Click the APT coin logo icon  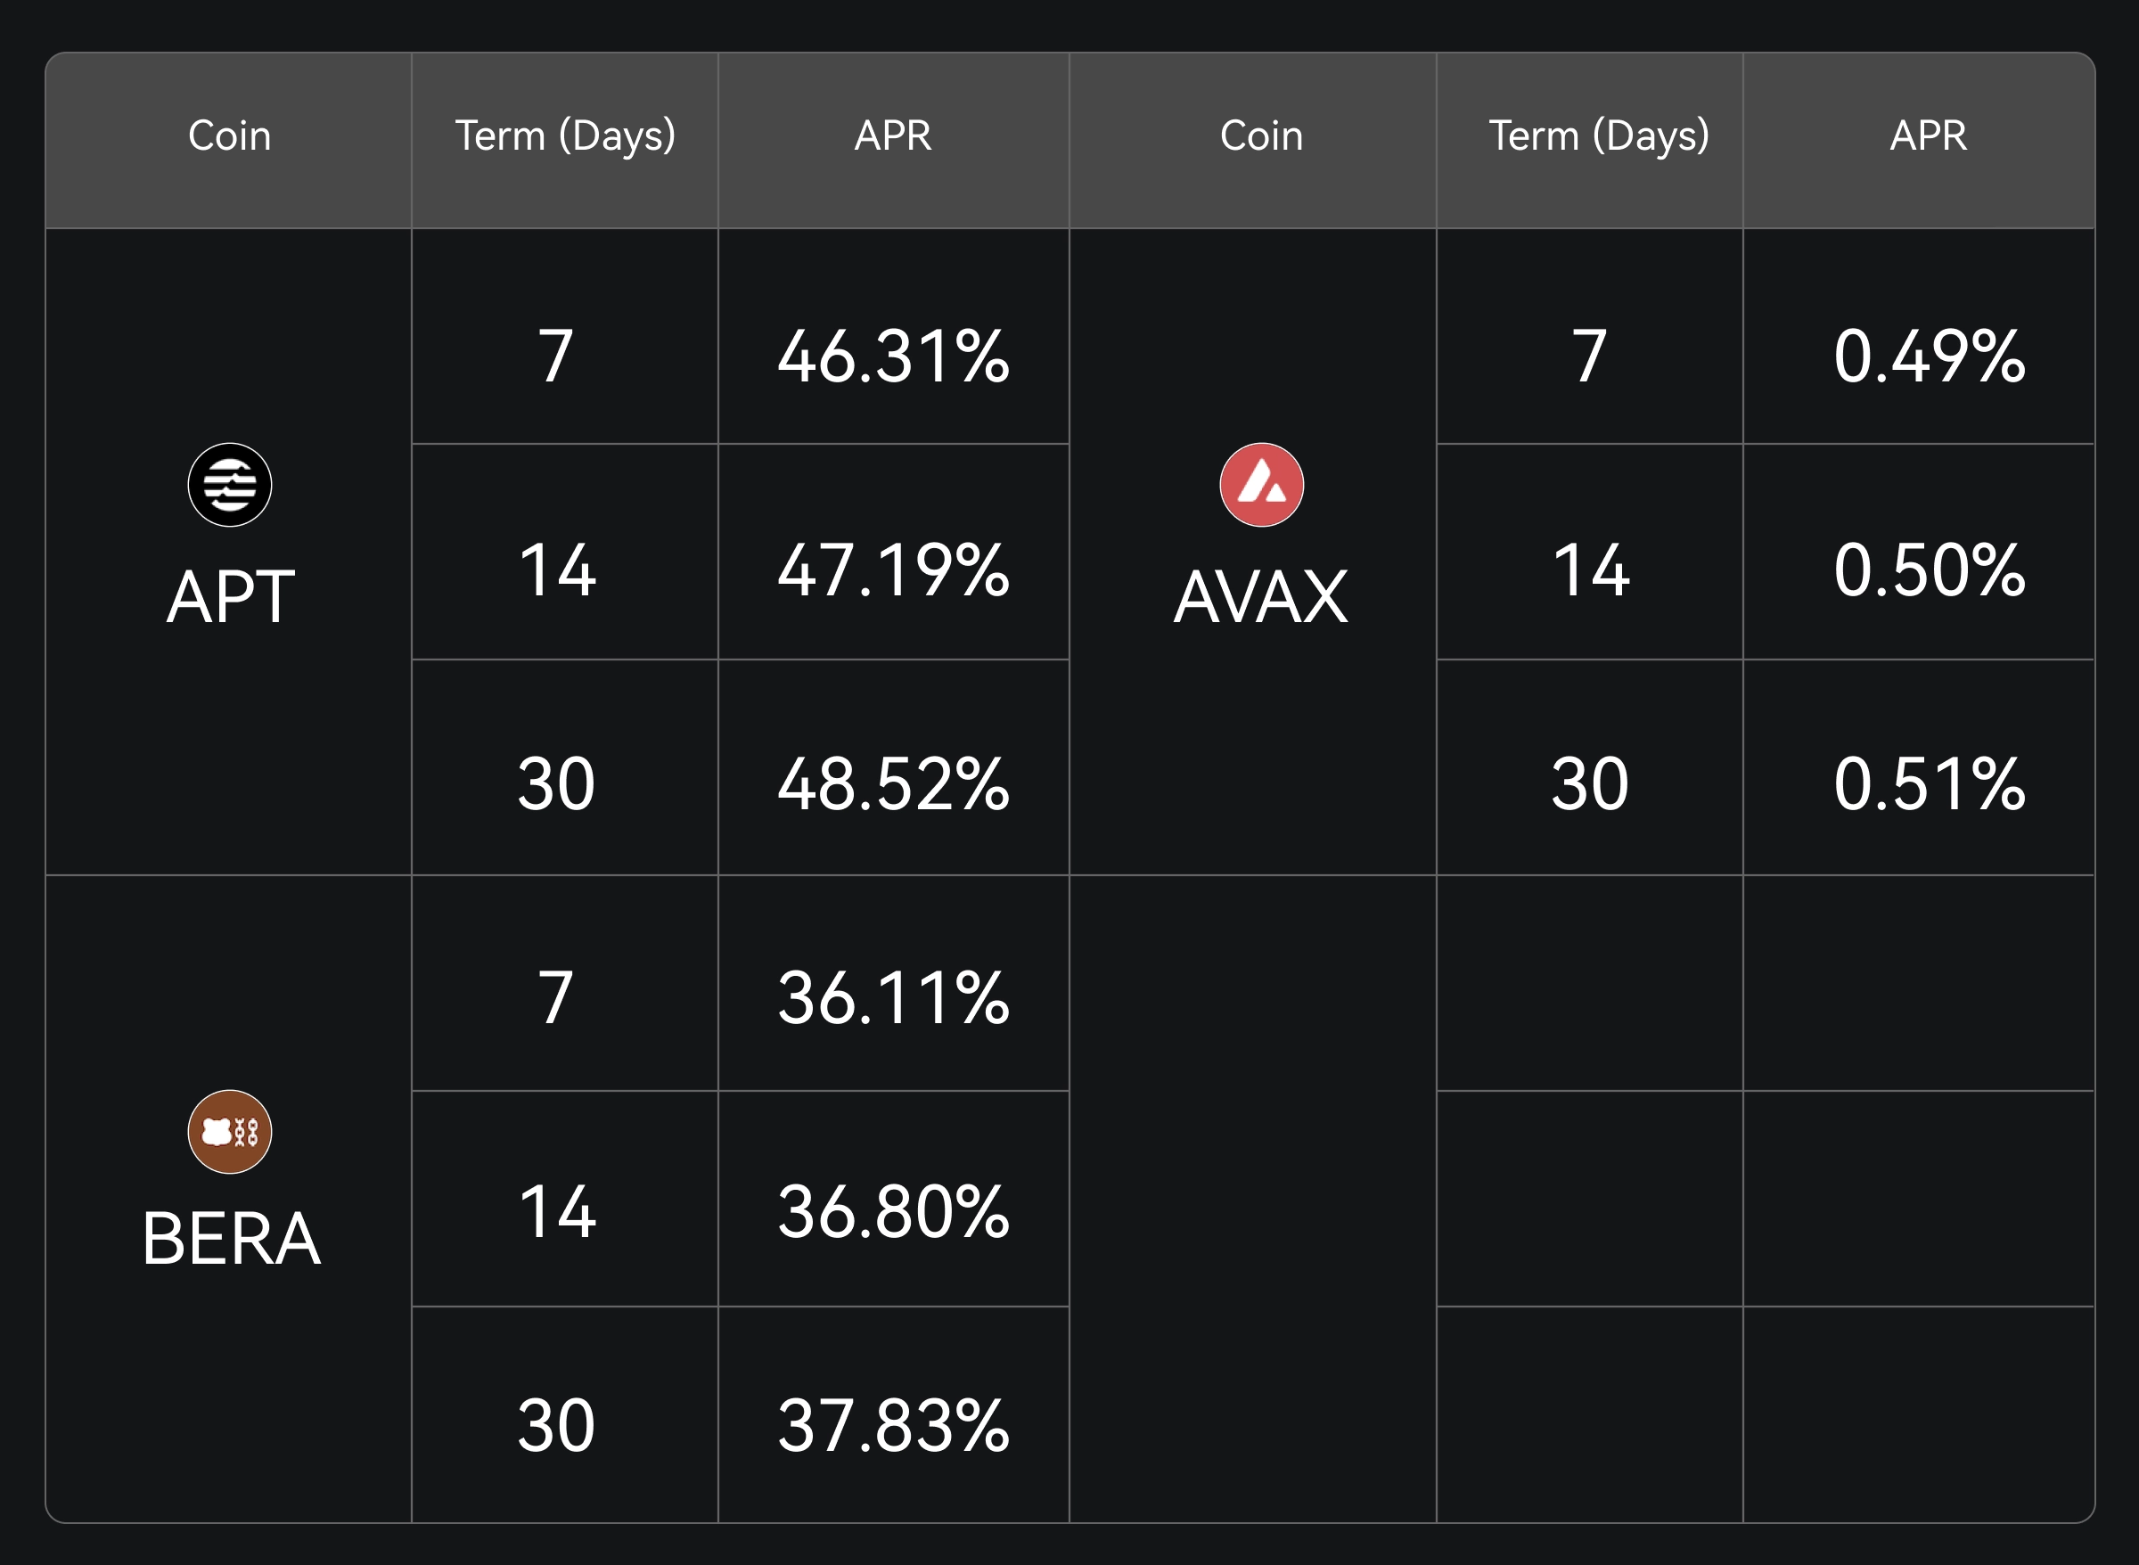(229, 485)
